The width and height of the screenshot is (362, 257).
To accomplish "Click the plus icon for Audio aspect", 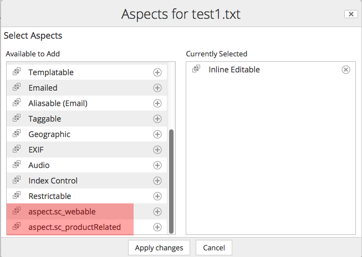I will click(157, 165).
